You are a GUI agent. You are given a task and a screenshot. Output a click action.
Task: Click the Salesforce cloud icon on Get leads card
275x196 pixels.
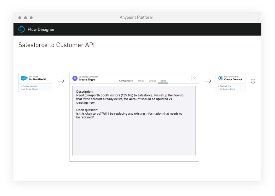pos(24,78)
